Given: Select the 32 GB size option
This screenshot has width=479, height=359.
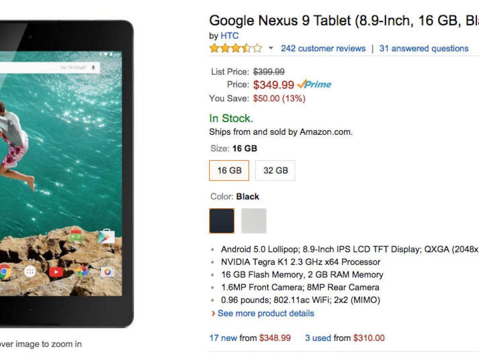Looking at the screenshot, I should 275,171.
